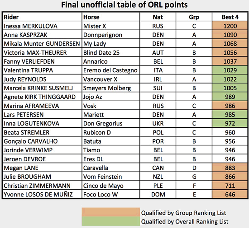Screen dimensions: 249x228
Task: Select the Foco Loco W horse cell
Action: (110, 194)
